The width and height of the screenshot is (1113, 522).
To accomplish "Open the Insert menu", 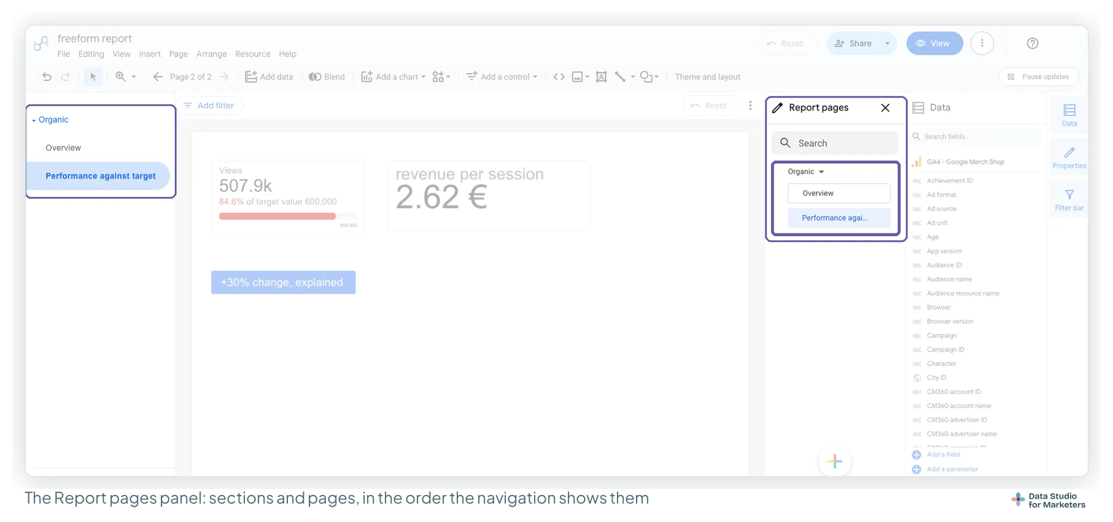I will pos(149,54).
